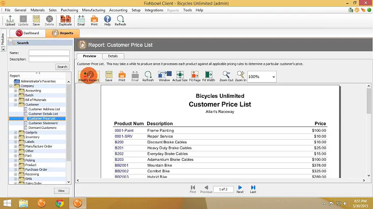This screenshot has width=373, height=209.
Task: Click the volume icon in system tray
Action: pos(346,203)
